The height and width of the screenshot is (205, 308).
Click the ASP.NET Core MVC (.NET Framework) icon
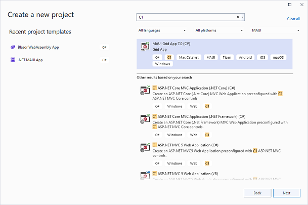pyautogui.click(x=145, y=119)
